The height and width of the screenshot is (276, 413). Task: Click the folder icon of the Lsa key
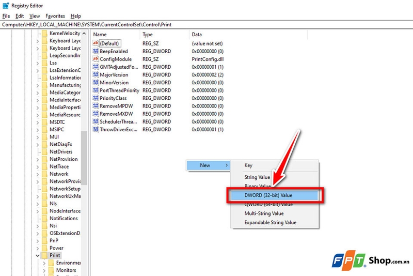[x=45, y=63]
